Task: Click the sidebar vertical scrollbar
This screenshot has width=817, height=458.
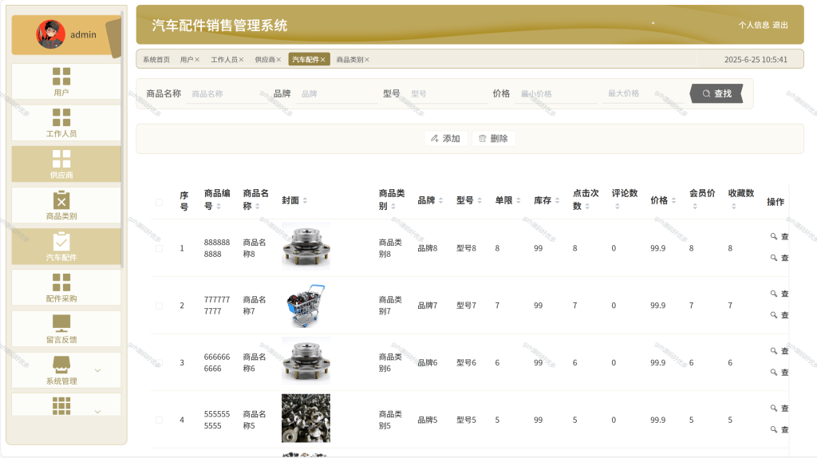Action: [122, 140]
